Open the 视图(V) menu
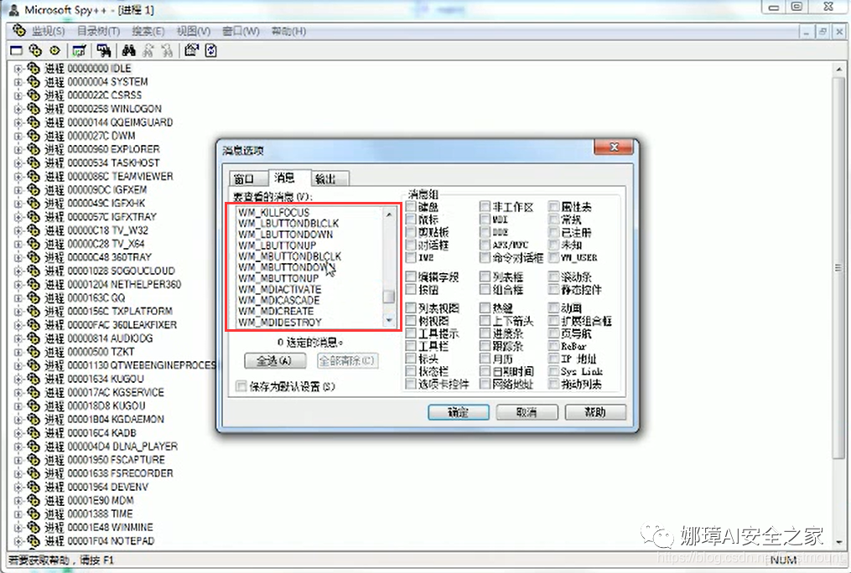The height and width of the screenshot is (573, 851). [x=193, y=31]
